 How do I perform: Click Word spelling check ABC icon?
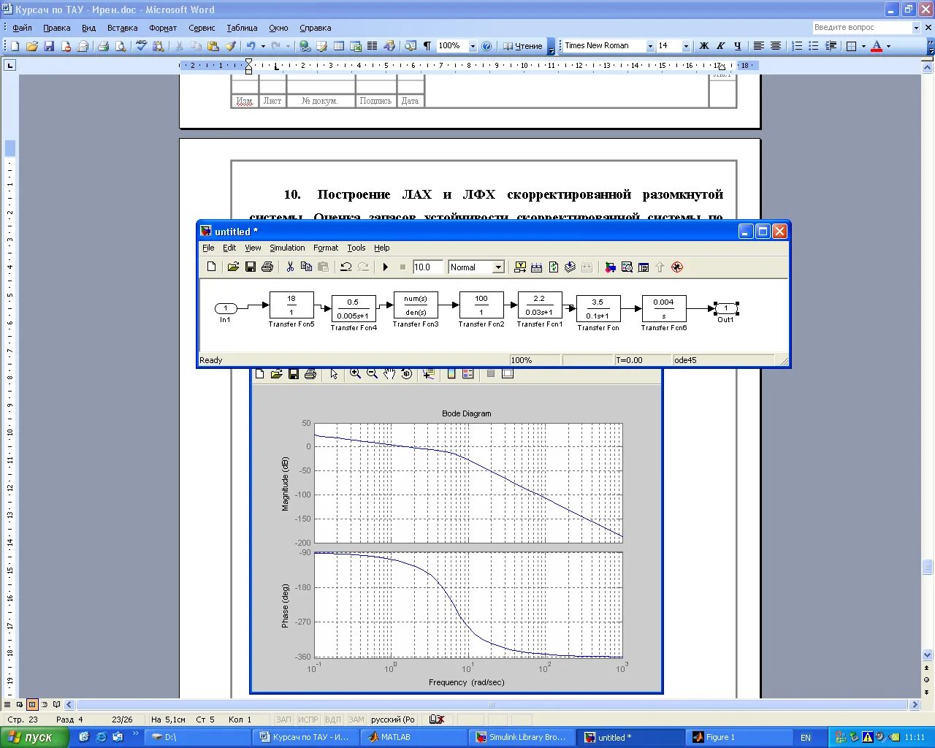[x=141, y=46]
